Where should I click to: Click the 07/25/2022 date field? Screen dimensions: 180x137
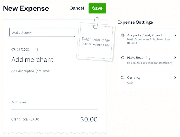pyautogui.click(x=20, y=50)
